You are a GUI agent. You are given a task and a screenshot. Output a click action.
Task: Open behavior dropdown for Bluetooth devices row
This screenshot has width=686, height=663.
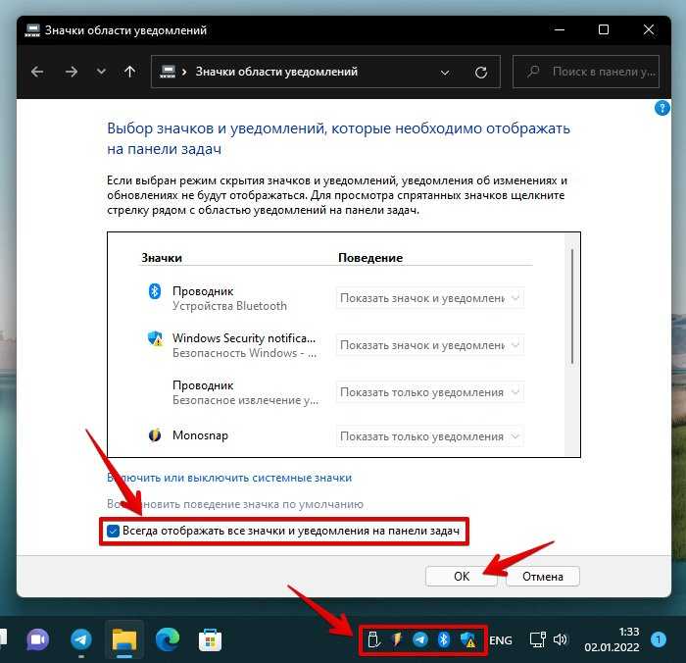pos(429,298)
